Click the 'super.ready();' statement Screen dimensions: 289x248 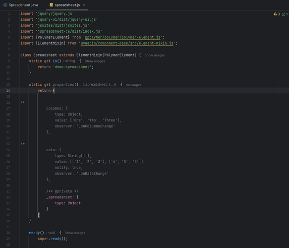coord(53,239)
